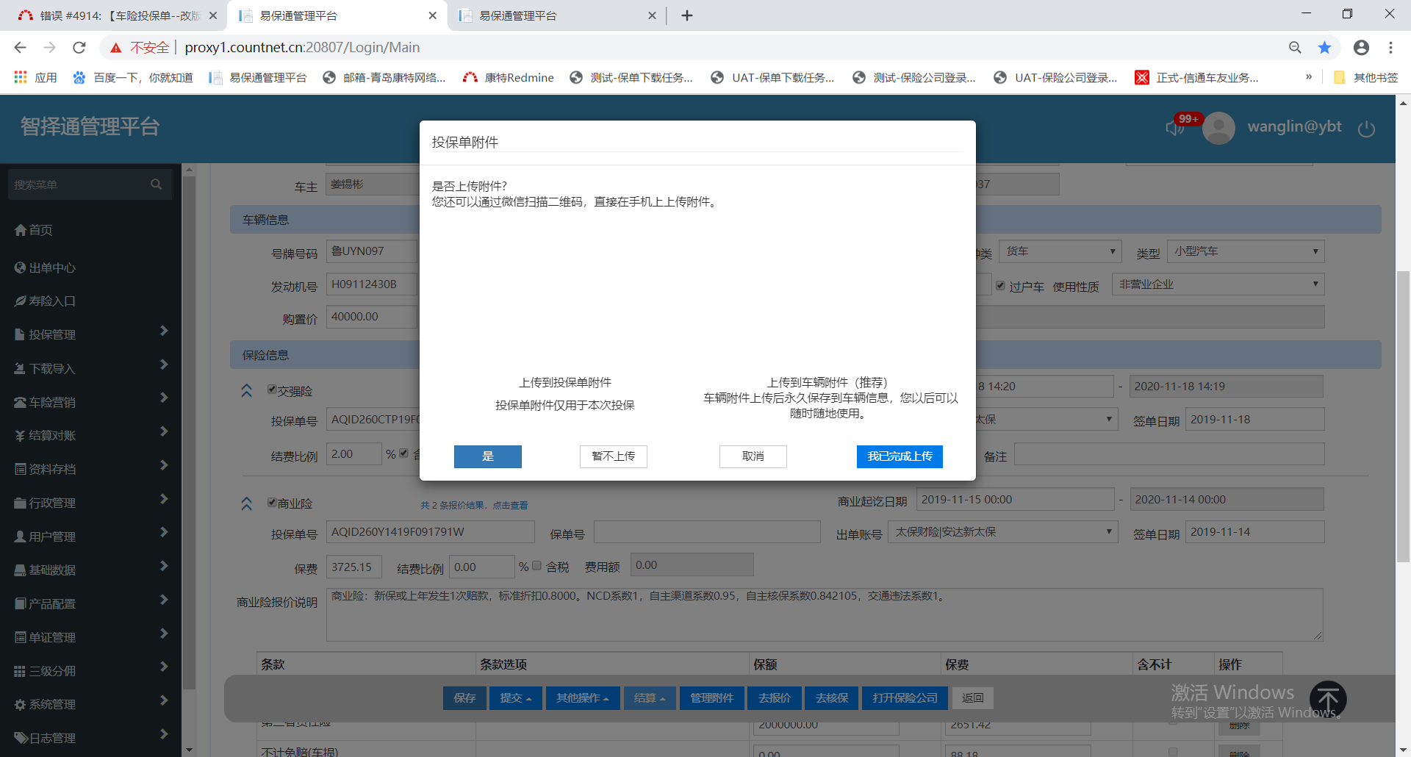Open the 康特Redmine bookmark

click(509, 77)
